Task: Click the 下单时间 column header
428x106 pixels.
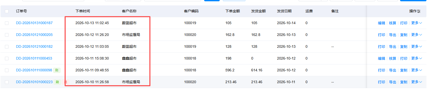Action: (x=83, y=11)
